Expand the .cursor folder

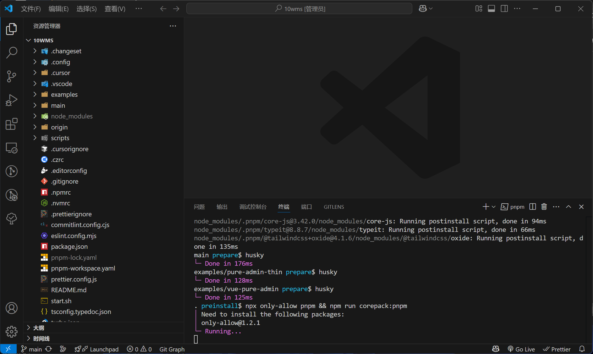pyautogui.click(x=104, y=73)
